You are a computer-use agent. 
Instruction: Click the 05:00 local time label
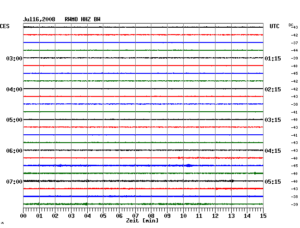click(14, 120)
